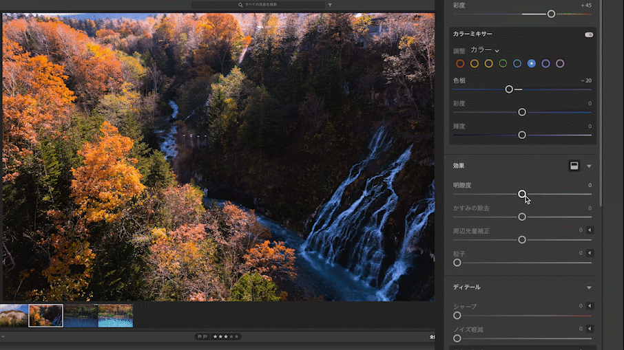Select the filled blue color circle
The width and height of the screenshot is (624, 350).
[532, 63]
